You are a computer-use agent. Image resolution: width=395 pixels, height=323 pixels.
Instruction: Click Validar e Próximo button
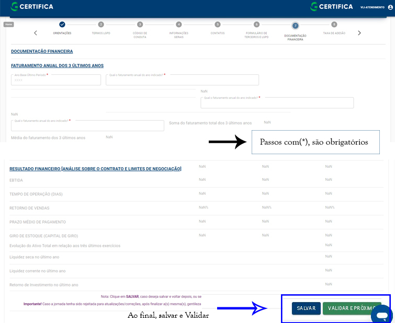pyautogui.click(x=351, y=308)
